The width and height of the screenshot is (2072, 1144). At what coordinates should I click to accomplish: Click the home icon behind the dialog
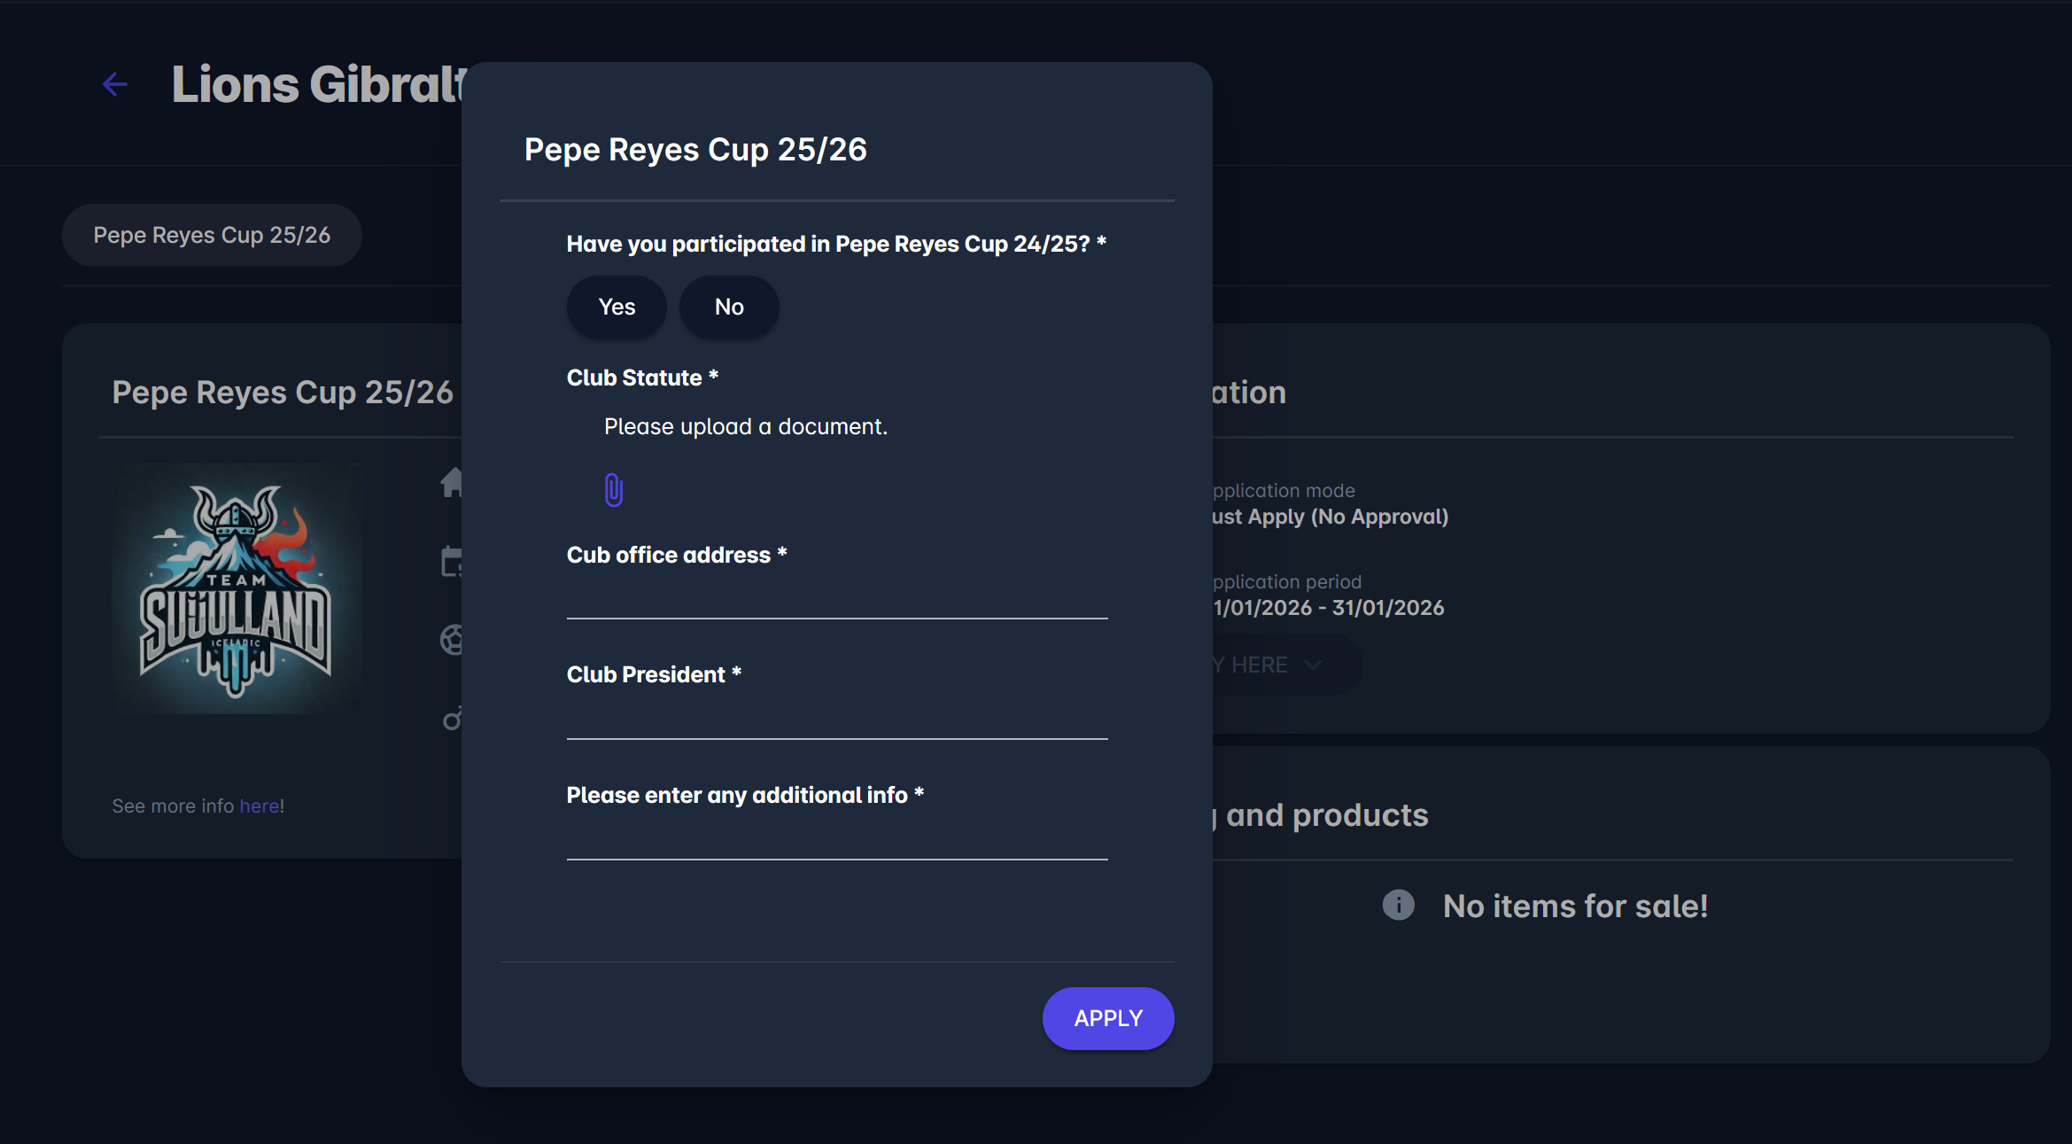(x=452, y=482)
